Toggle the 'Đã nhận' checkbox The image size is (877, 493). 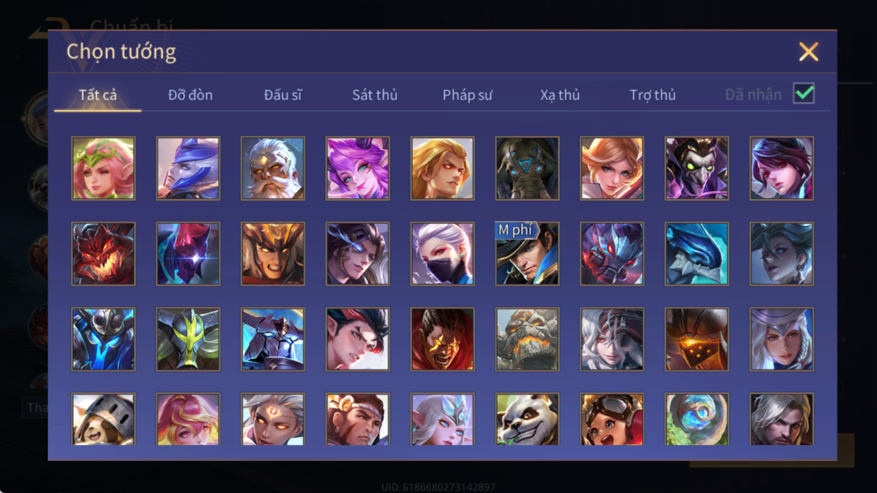tap(804, 94)
